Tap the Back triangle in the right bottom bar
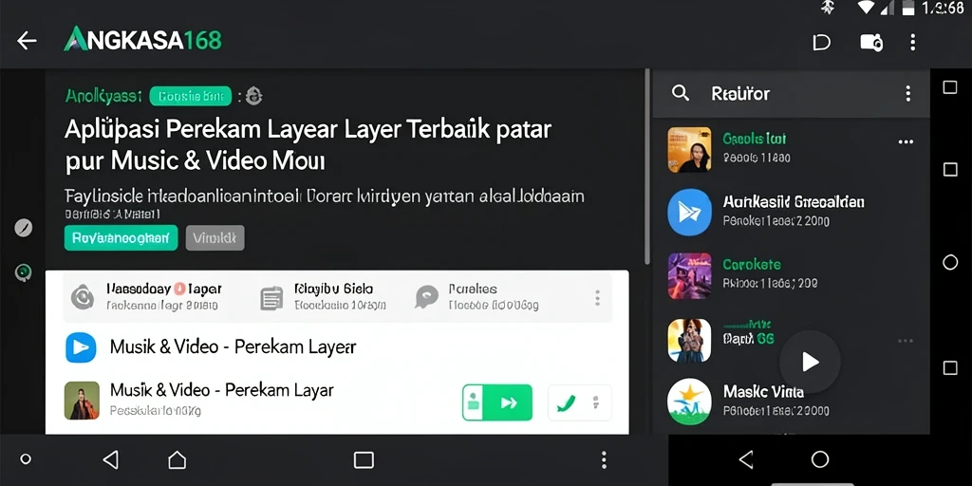The width and height of the screenshot is (972, 486). (x=746, y=459)
